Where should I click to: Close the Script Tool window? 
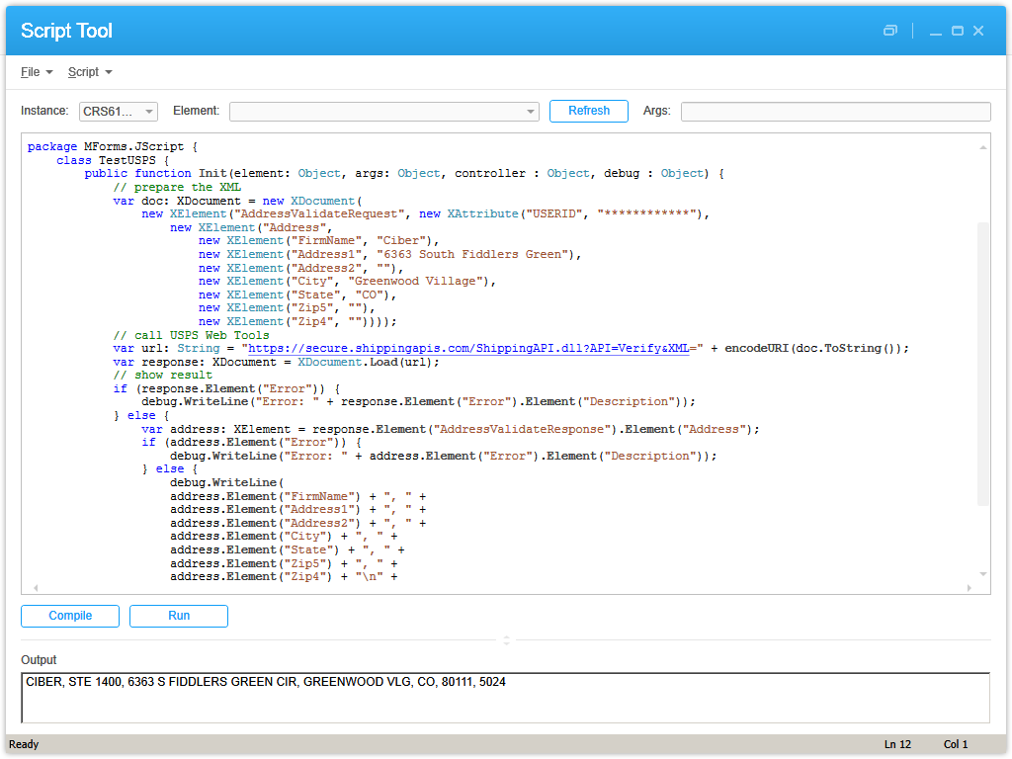(978, 31)
